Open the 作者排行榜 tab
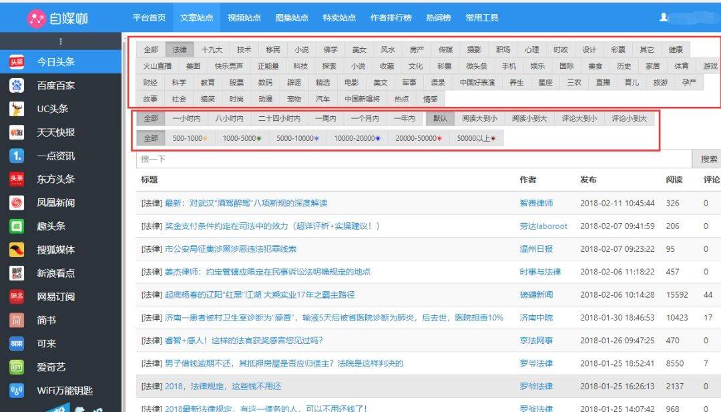The image size is (721, 412). point(391,17)
